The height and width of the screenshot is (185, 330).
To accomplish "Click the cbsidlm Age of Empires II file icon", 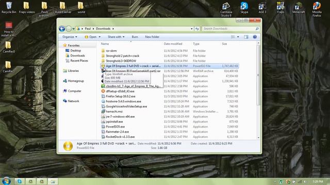I will [x=103, y=86].
